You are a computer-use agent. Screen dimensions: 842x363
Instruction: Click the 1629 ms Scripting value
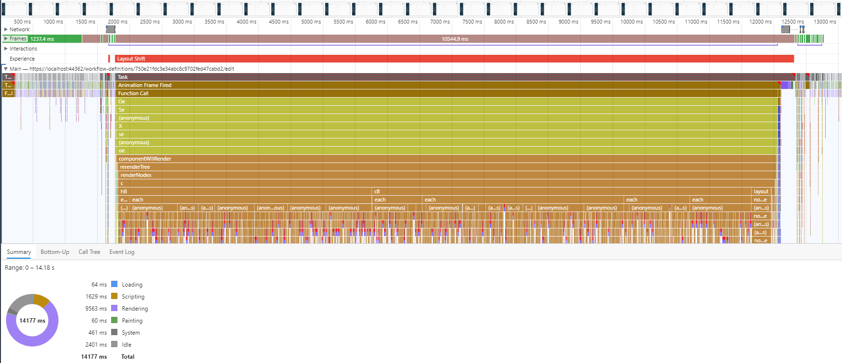click(96, 297)
